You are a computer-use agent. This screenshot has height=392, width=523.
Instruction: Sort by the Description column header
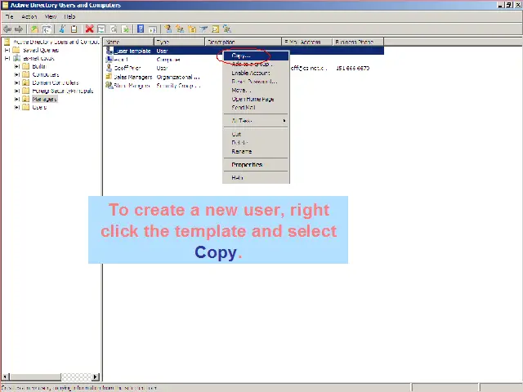tap(243, 42)
